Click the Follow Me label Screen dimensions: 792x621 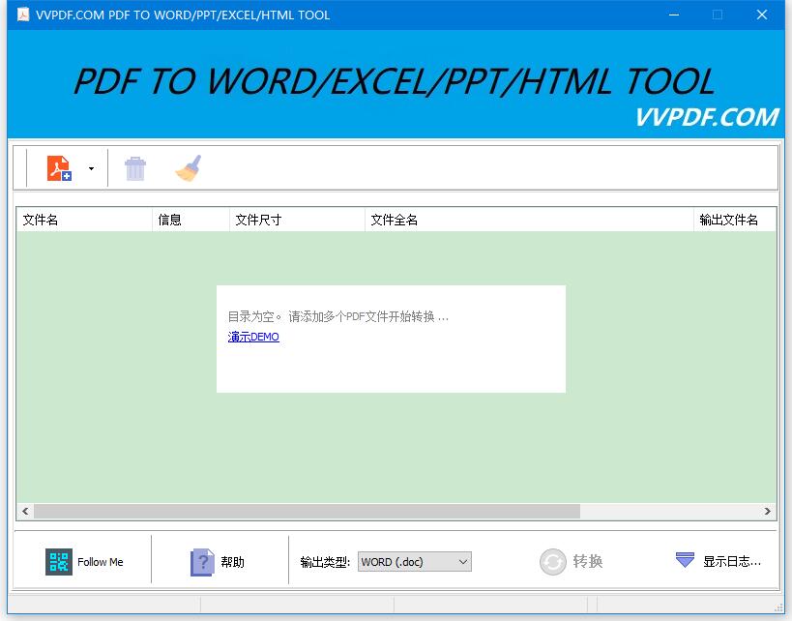point(100,562)
